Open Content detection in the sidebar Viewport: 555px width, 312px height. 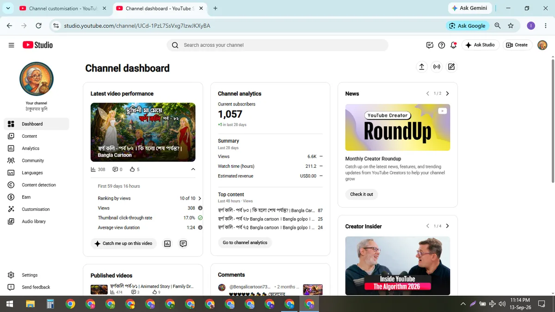[37, 185]
